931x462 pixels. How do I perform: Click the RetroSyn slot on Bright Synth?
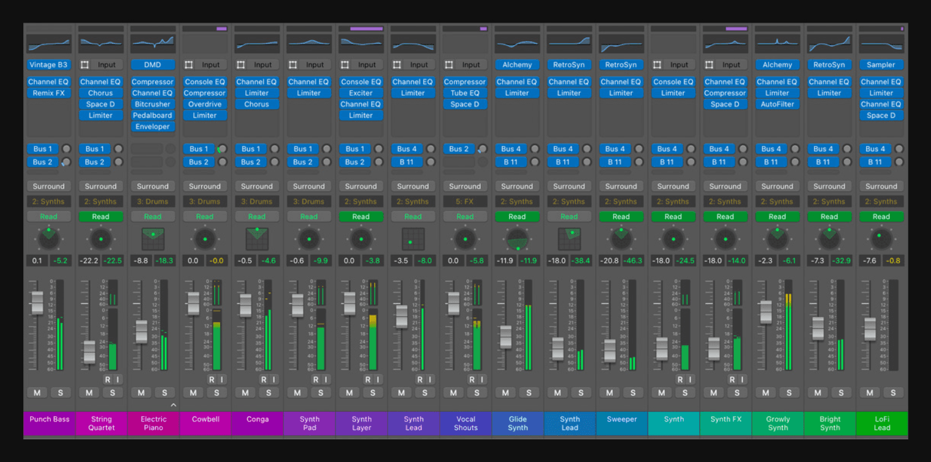click(829, 64)
